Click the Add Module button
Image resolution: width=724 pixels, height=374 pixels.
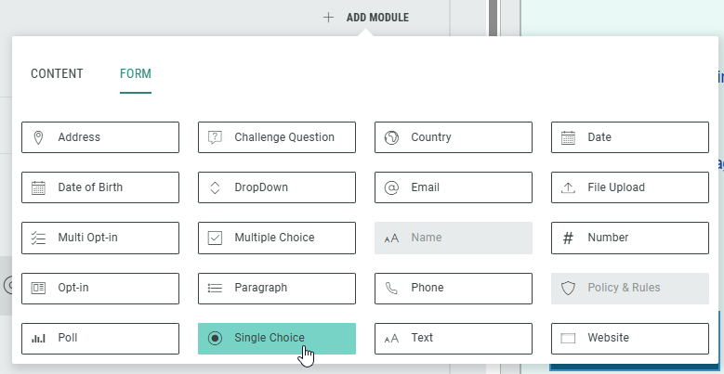tap(366, 17)
